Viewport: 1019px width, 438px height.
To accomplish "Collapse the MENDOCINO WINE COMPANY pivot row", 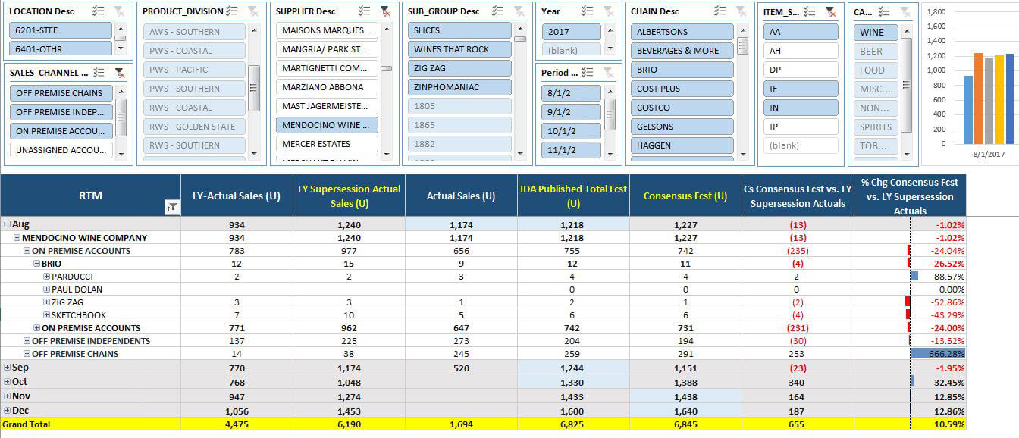I will pyautogui.click(x=16, y=238).
